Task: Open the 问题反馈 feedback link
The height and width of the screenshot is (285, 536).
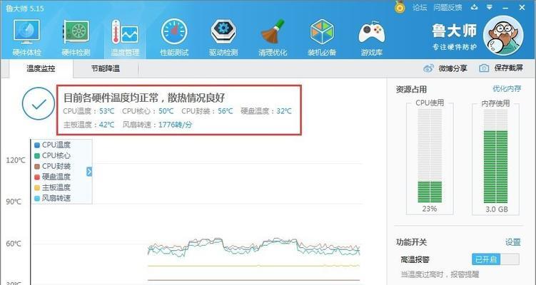Action: click(447, 8)
